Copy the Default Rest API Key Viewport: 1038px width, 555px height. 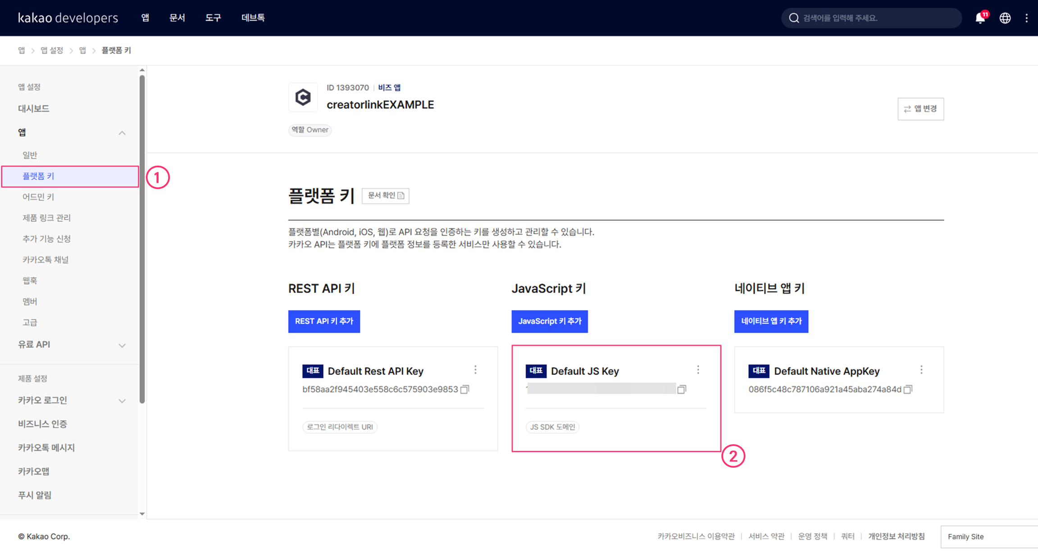coord(465,389)
